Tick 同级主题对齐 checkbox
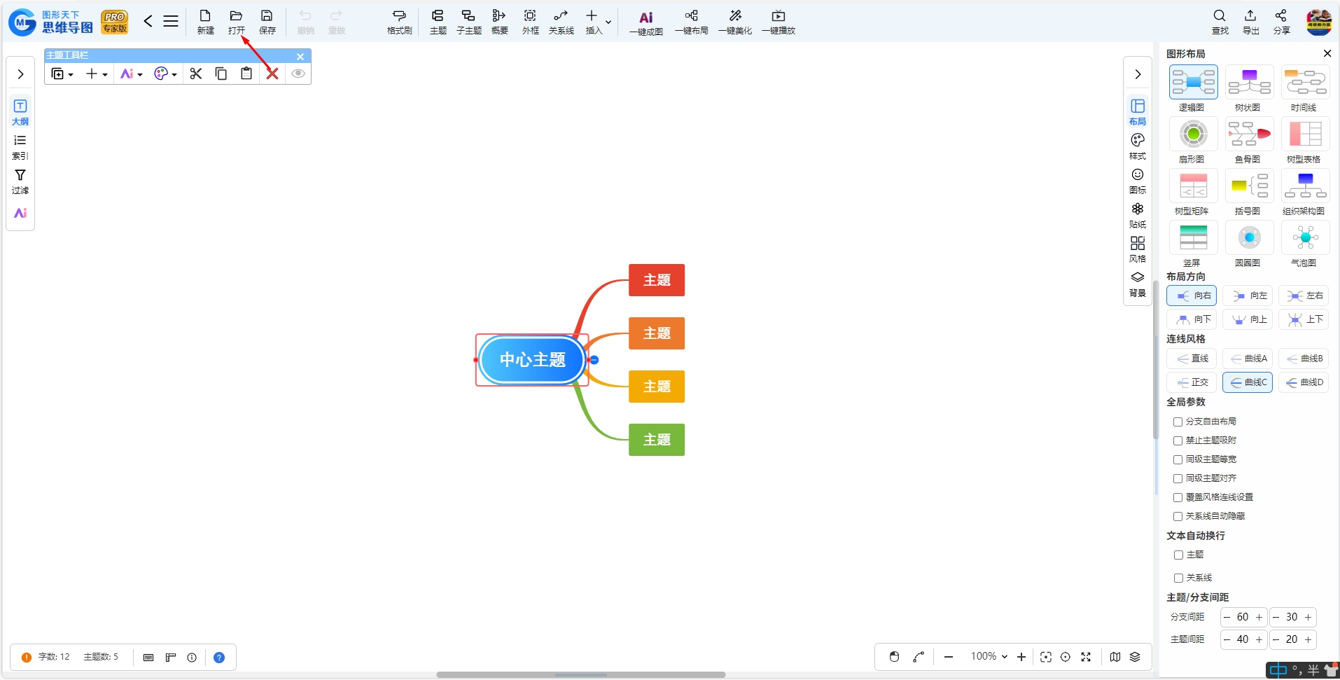Image resolution: width=1340 pixels, height=680 pixels. click(x=1178, y=478)
